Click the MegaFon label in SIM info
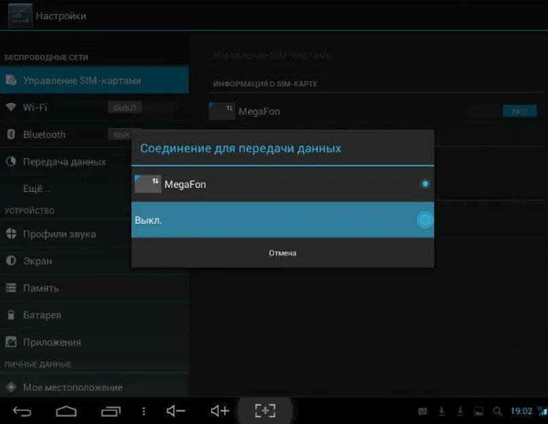The width and height of the screenshot is (548, 424). (259, 112)
